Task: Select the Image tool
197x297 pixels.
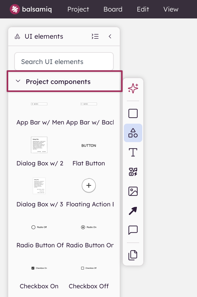Action: point(133,191)
